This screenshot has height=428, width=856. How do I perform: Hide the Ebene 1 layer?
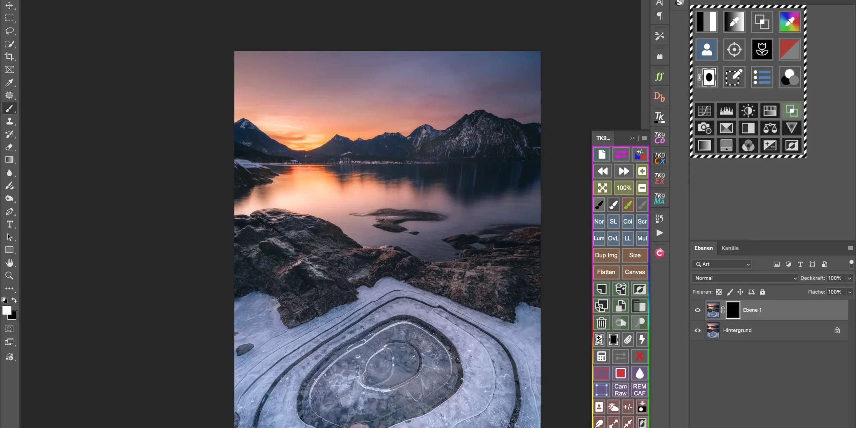coord(698,310)
